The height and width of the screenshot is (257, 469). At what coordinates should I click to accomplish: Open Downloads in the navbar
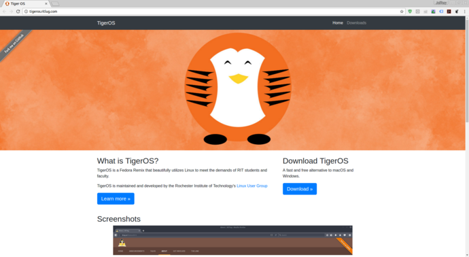coord(357,22)
